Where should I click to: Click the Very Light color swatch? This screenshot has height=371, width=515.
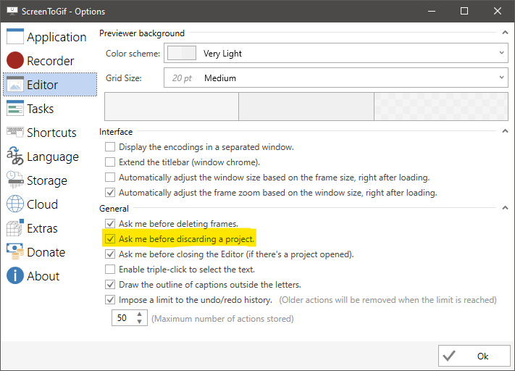click(182, 53)
